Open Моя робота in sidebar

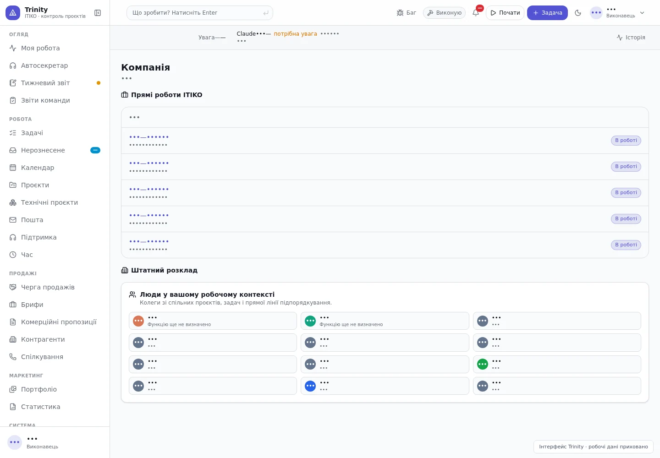(55, 48)
